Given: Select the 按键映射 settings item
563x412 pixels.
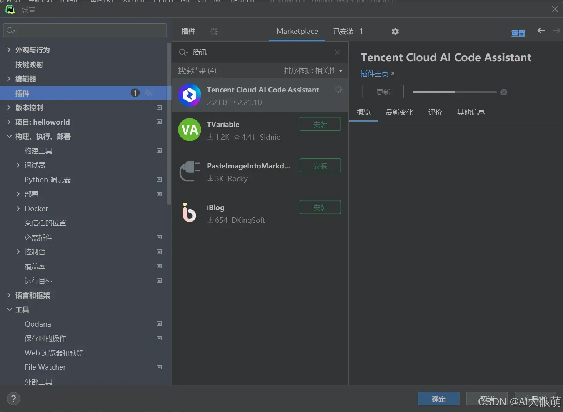Looking at the screenshot, I should coord(29,64).
